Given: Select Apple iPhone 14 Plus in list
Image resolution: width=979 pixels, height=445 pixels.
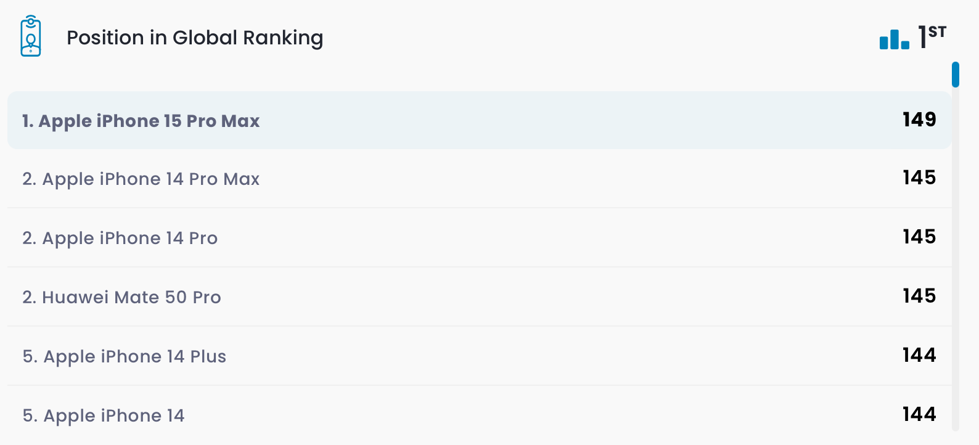Looking at the screenshot, I should tap(125, 356).
